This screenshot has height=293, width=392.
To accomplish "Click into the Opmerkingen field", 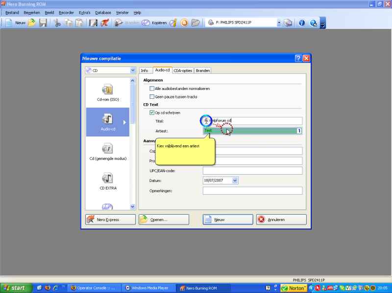I will tap(252, 191).
